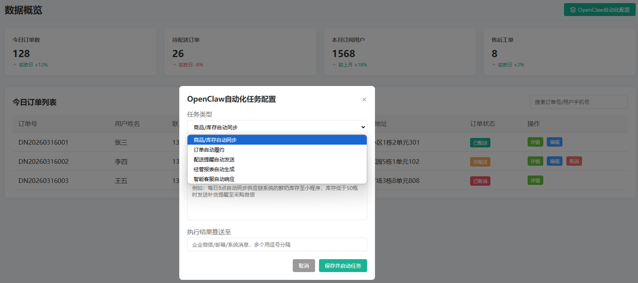Click 编辑 for order DN20260316001
Viewport: 638px width, 283px height.
coord(554,142)
